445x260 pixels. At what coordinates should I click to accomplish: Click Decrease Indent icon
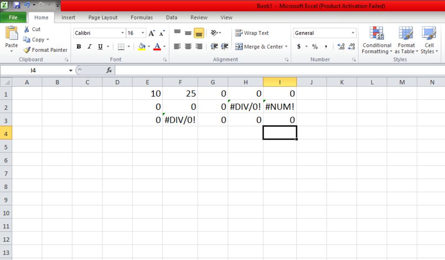(214, 47)
